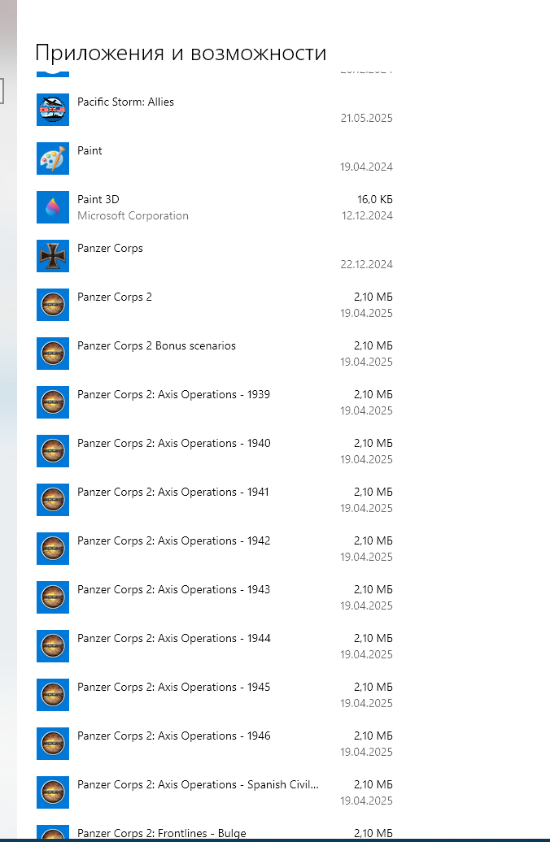Click the Pacific Storm: Allies title
This screenshot has height=842, width=550.
click(126, 102)
